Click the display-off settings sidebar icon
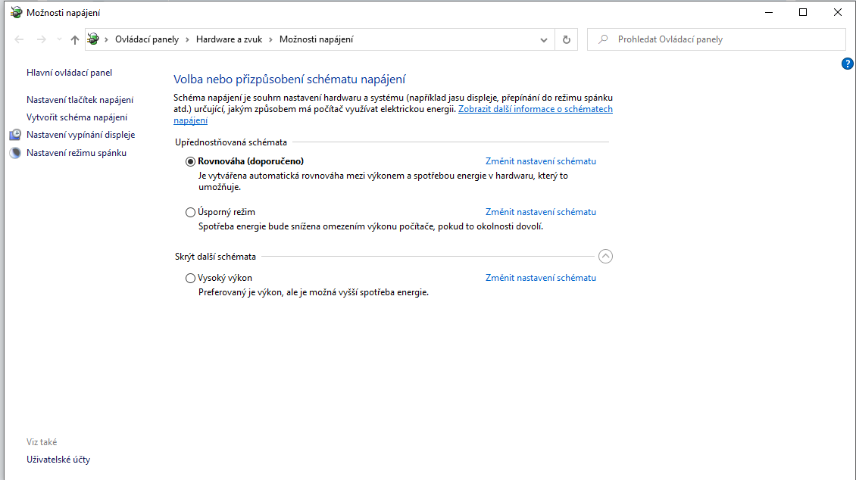The width and height of the screenshot is (856, 480). click(16, 135)
